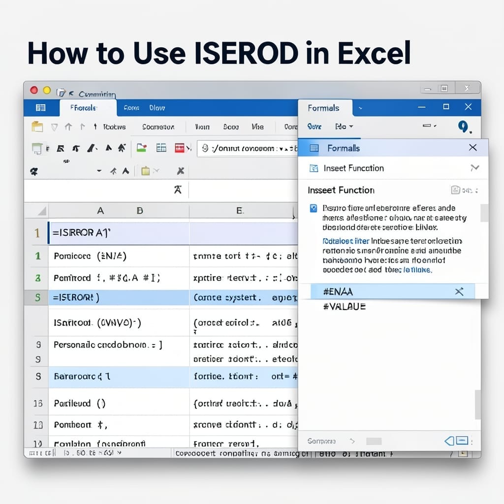Click the blue pin icon at top right
The height and width of the screenshot is (504, 504).
(x=463, y=126)
